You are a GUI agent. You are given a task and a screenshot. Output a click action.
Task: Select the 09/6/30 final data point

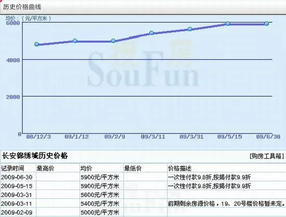(x=266, y=23)
